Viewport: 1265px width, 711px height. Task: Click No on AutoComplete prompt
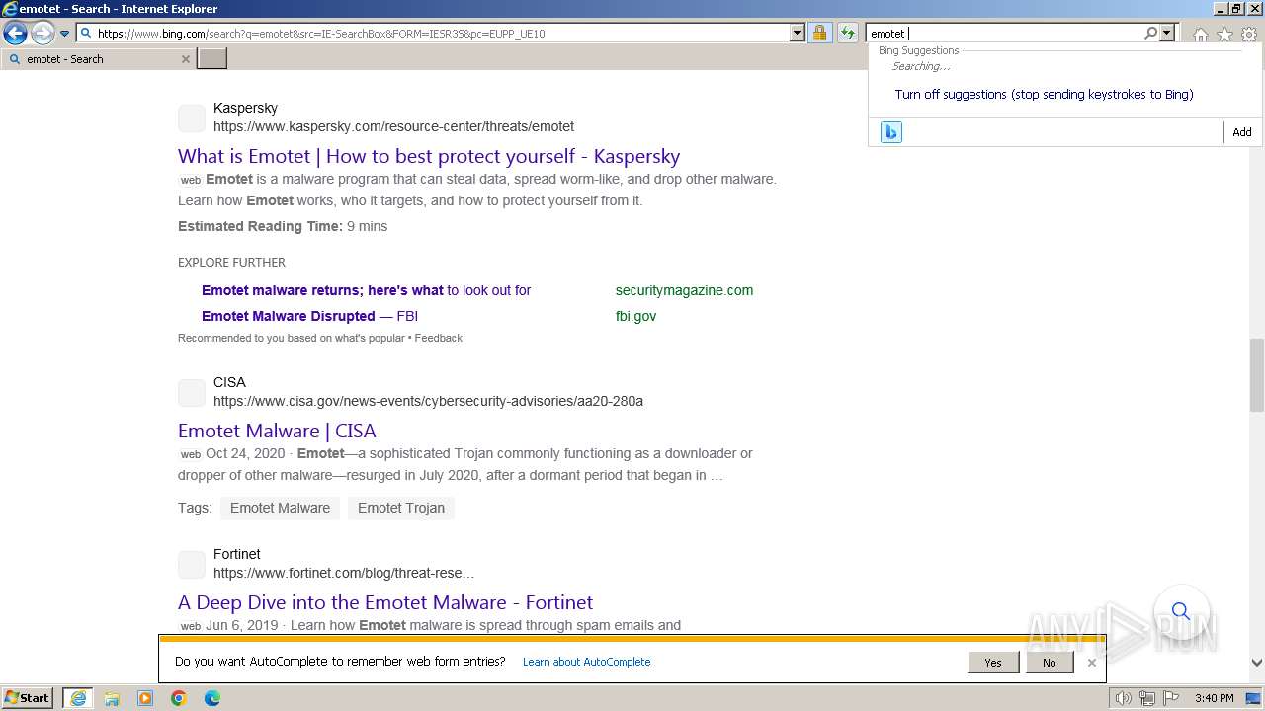click(1050, 663)
